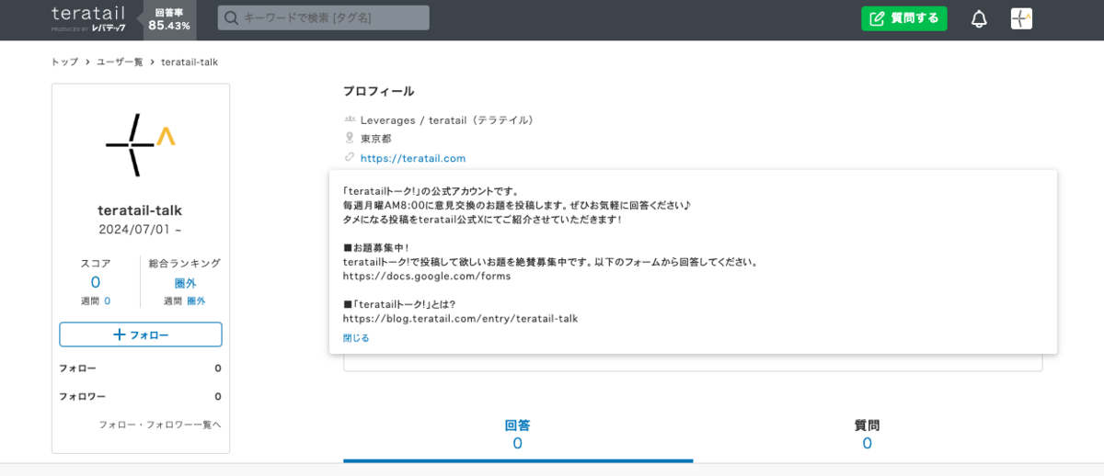The image size is (1104, 476).
Task: Focus the keyword search field
Action: pyautogui.click(x=324, y=17)
